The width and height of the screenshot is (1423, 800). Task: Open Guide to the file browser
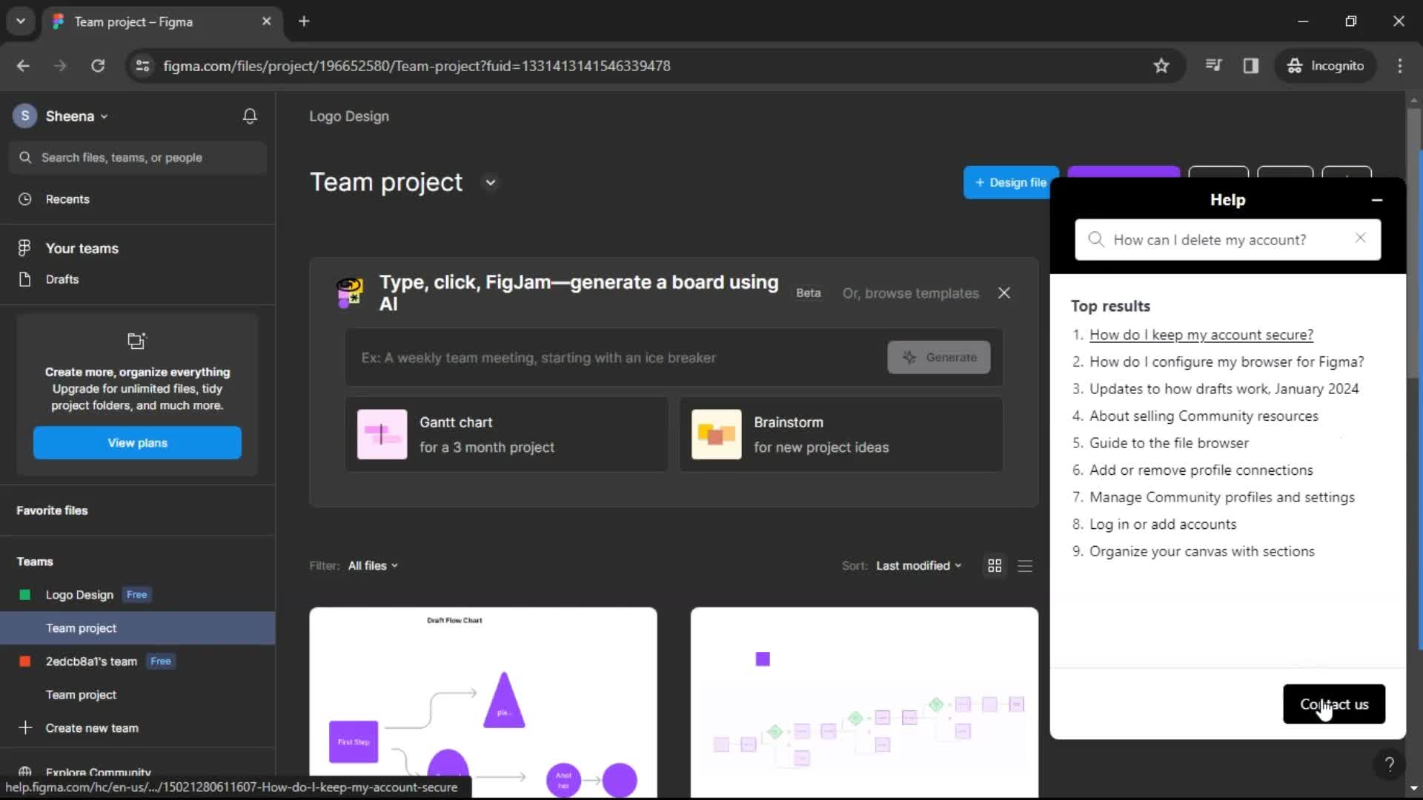pyautogui.click(x=1169, y=443)
